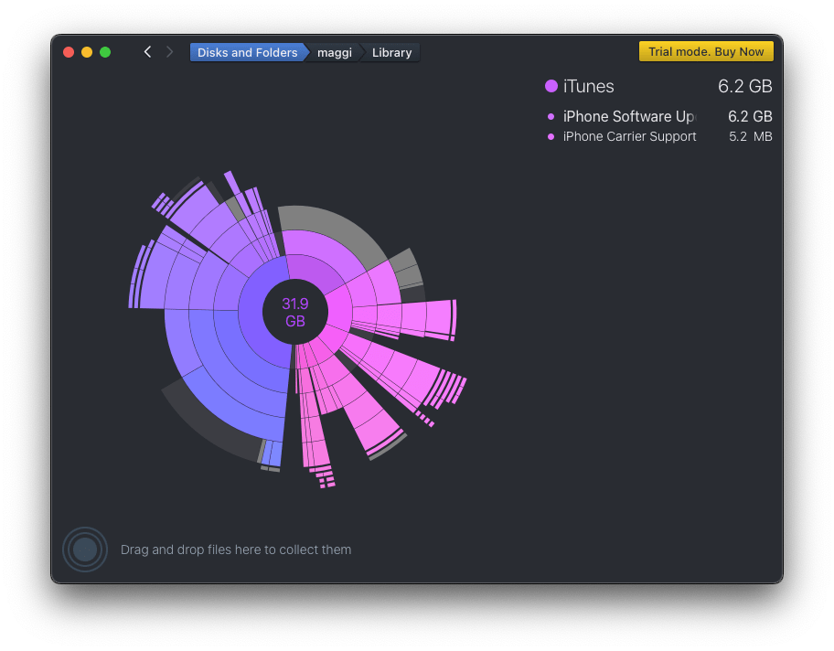
Task: Click the purple dot beside iTunes
Action: click(551, 87)
